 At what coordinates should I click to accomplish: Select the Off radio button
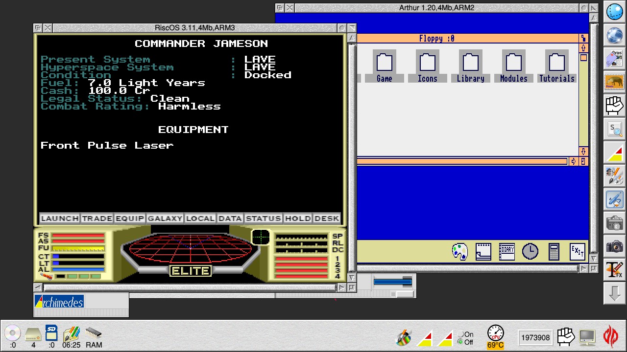point(460,342)
